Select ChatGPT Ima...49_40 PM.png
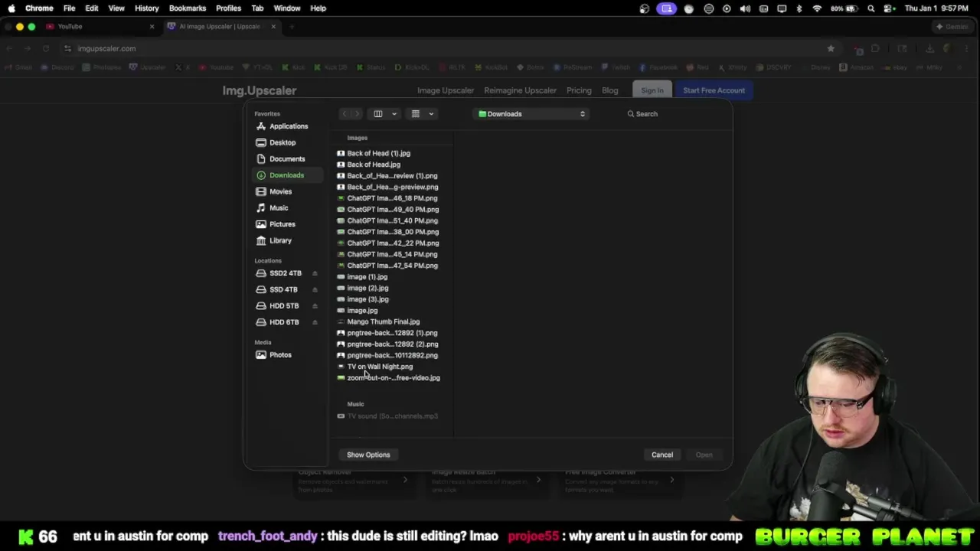This screenshot has height=551, width=980. [x=393, y=210]
